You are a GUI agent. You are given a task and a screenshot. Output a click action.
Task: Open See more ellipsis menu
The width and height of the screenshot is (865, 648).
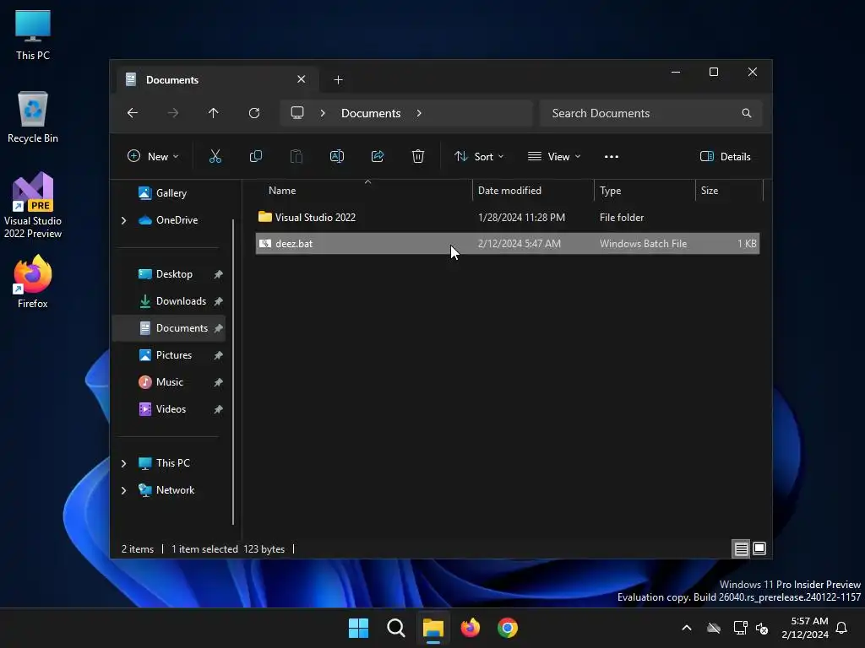click(x=612, y=156)
